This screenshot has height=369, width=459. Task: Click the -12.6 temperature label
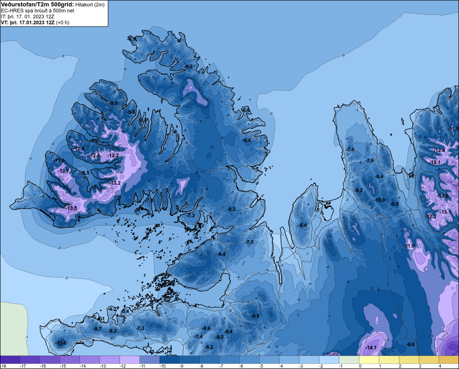click(94, 155)
